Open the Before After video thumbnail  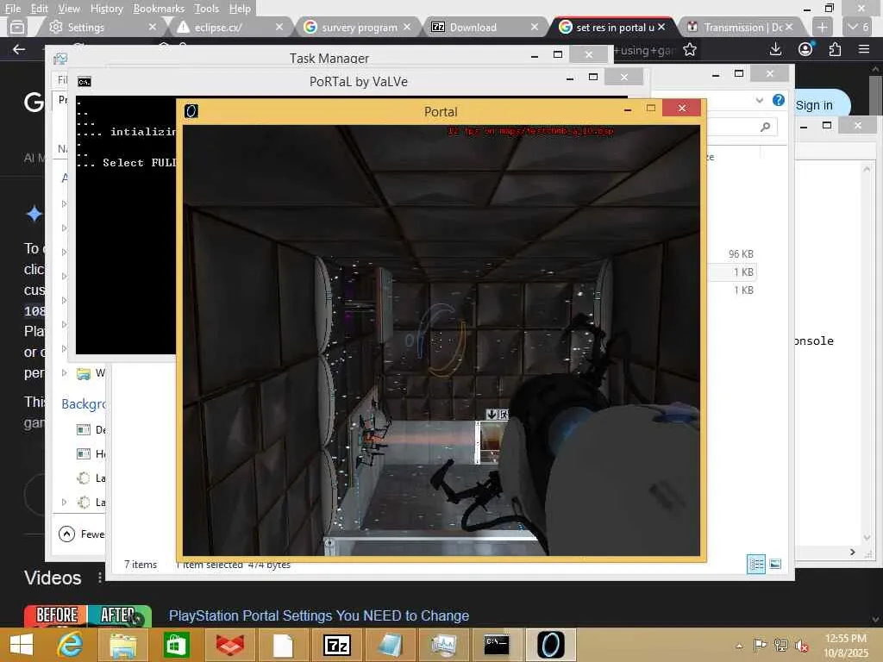click(88, 615)
